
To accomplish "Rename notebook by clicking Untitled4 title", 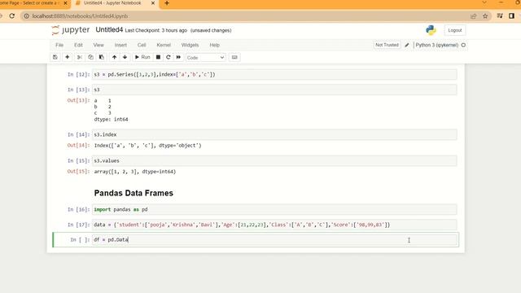I will pos(109,30).
